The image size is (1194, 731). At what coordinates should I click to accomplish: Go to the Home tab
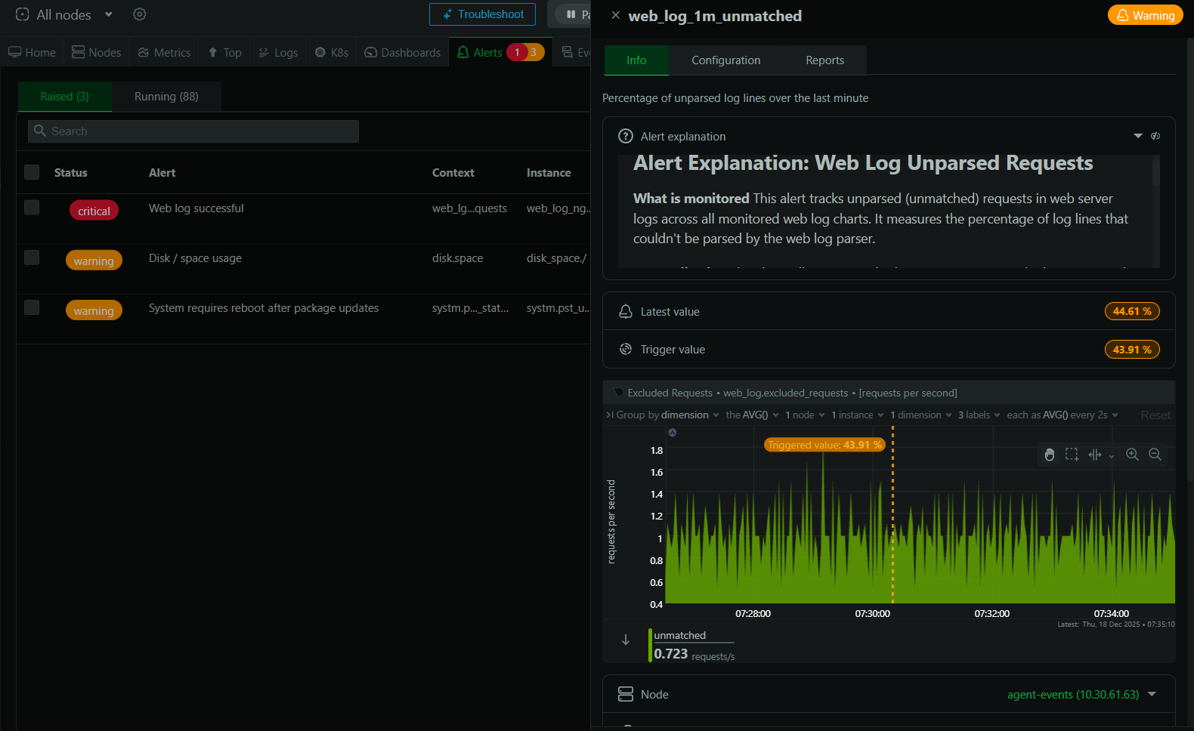(x=32, y=52)
